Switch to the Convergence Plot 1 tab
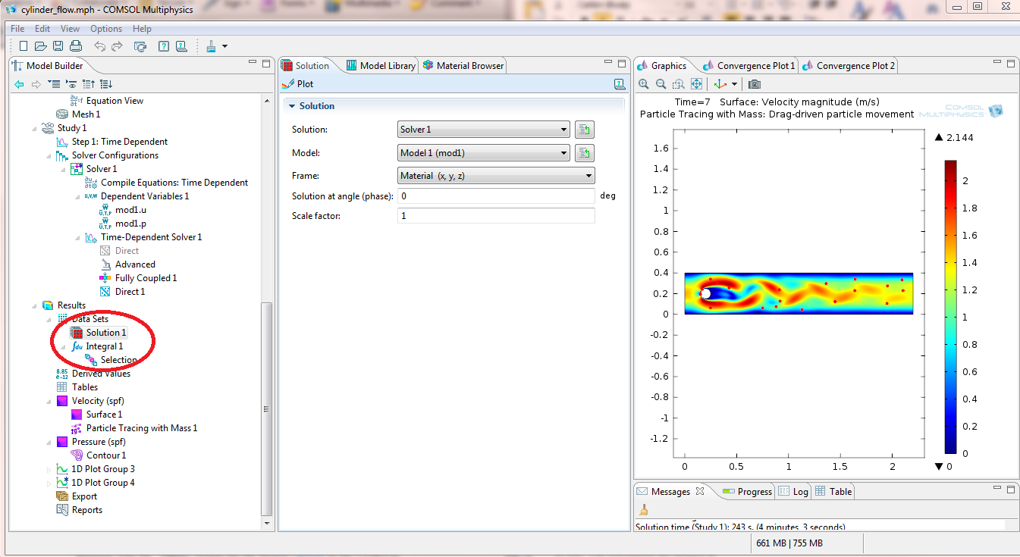 point(749,66)
